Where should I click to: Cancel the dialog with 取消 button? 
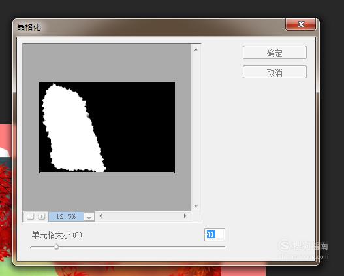pyautogui.click(x=275, y=72)
